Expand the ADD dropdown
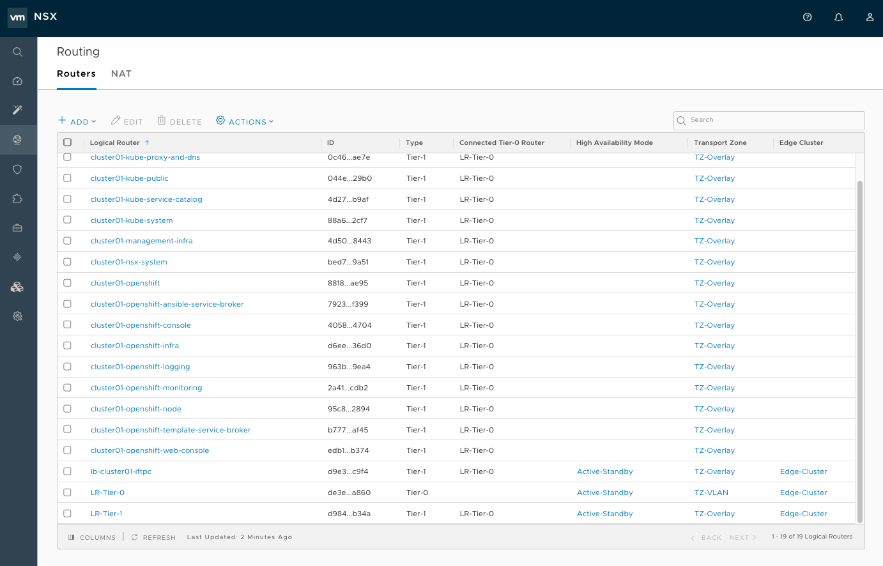883x566 pixels. pos(77,121)
